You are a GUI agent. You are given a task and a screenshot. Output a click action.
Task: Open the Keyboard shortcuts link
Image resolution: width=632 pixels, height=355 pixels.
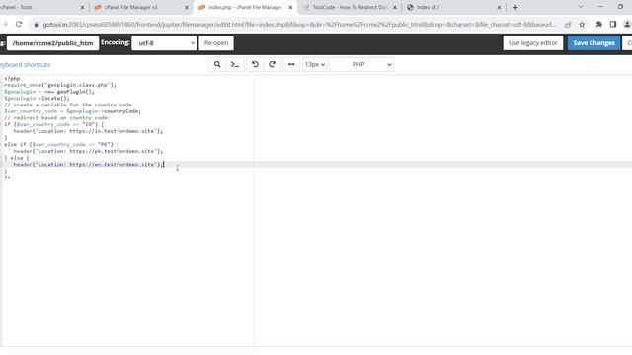pos(25,65)
